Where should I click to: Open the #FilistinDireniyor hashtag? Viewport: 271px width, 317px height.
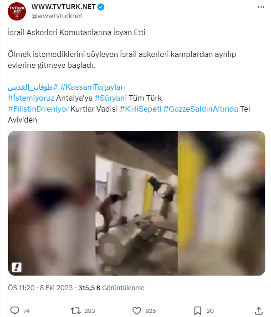point(38,109)
